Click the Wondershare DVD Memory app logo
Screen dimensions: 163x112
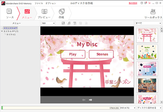pyautogui.click(x=3, y=3)
